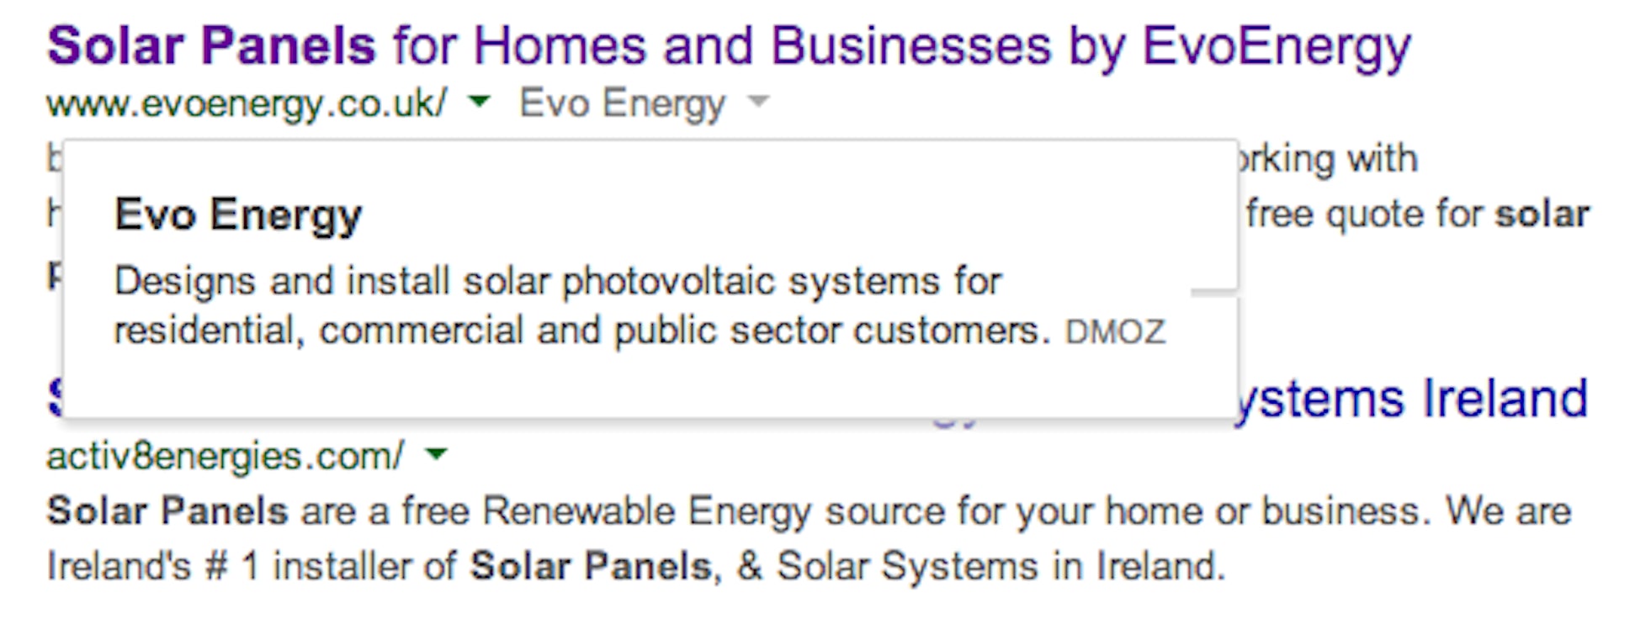
Task: Open the DMOZ source link
Action: point(1115,332)
